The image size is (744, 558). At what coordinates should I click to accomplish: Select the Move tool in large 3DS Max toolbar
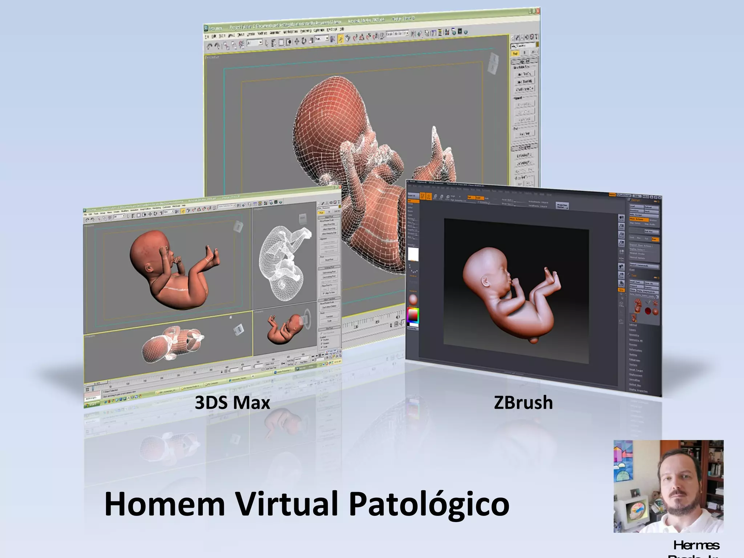[297, 41]
